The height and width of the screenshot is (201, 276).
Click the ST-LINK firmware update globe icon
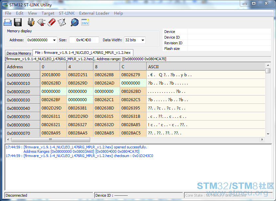[x=74, y=22]
